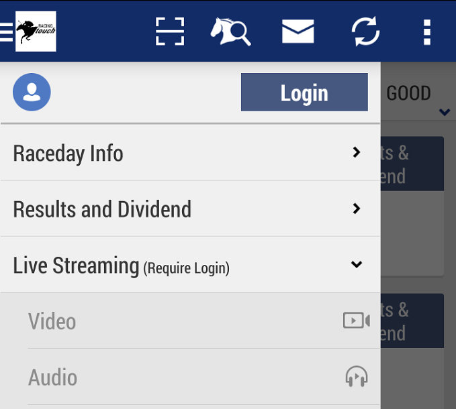Tap the blue user avatar icon

click(x=32, y=93)
